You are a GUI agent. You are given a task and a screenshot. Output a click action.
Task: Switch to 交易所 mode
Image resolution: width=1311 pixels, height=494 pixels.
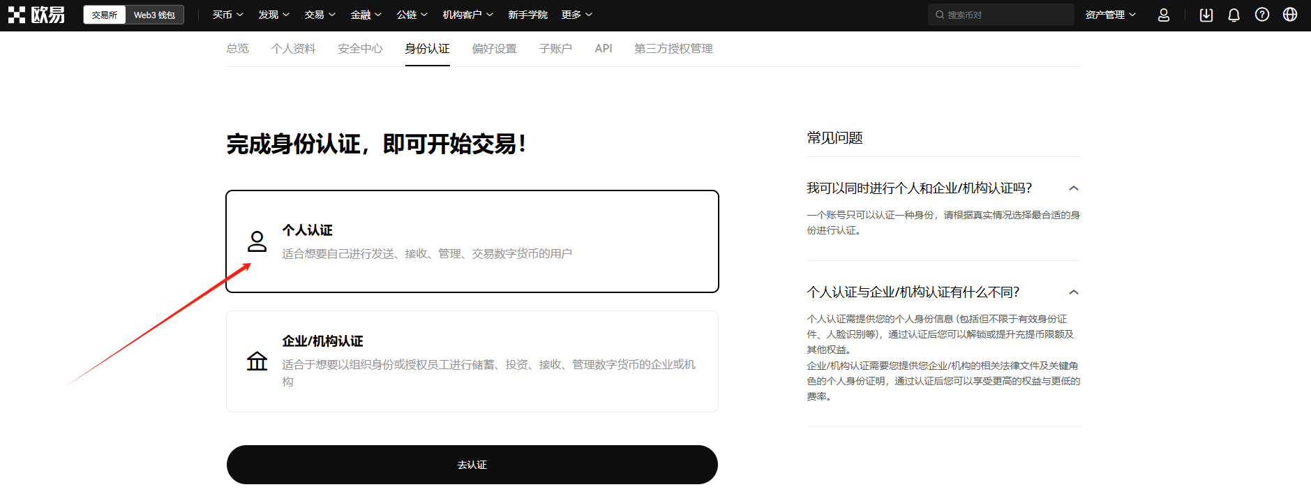pyautogui.click(x=105, y=15)
